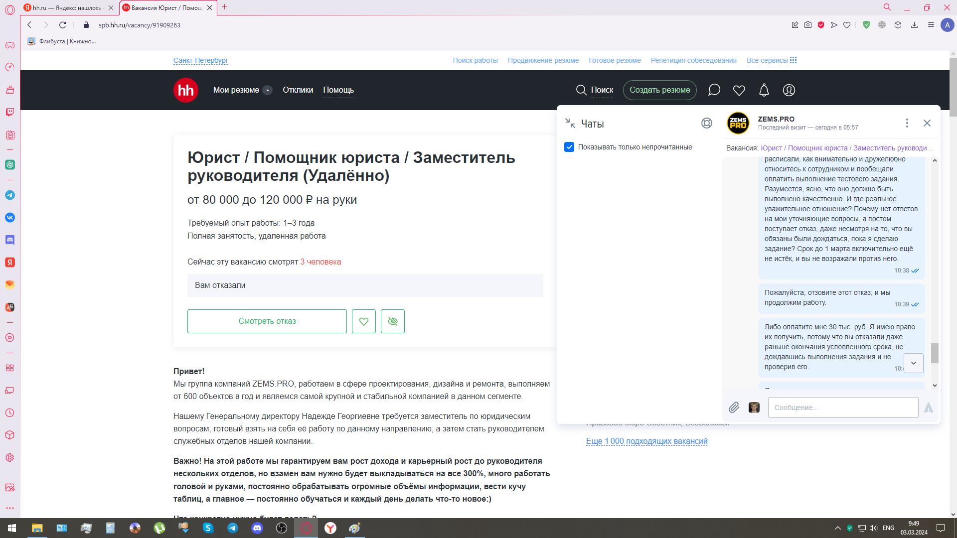The image size is (957, 538).
Task: Open the Opera menu logo button
Action: (x=10, y=9)
